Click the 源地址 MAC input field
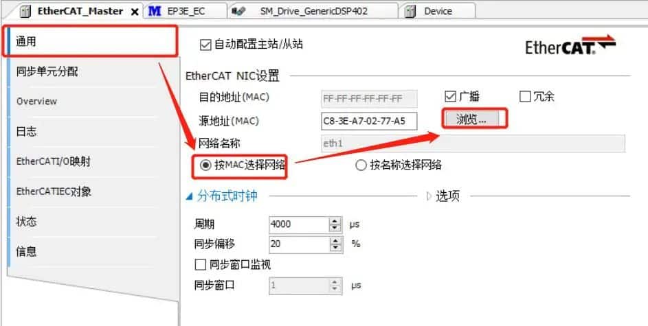Image resolution: width=648 pixels, height=326 pixels. [369, 121]
